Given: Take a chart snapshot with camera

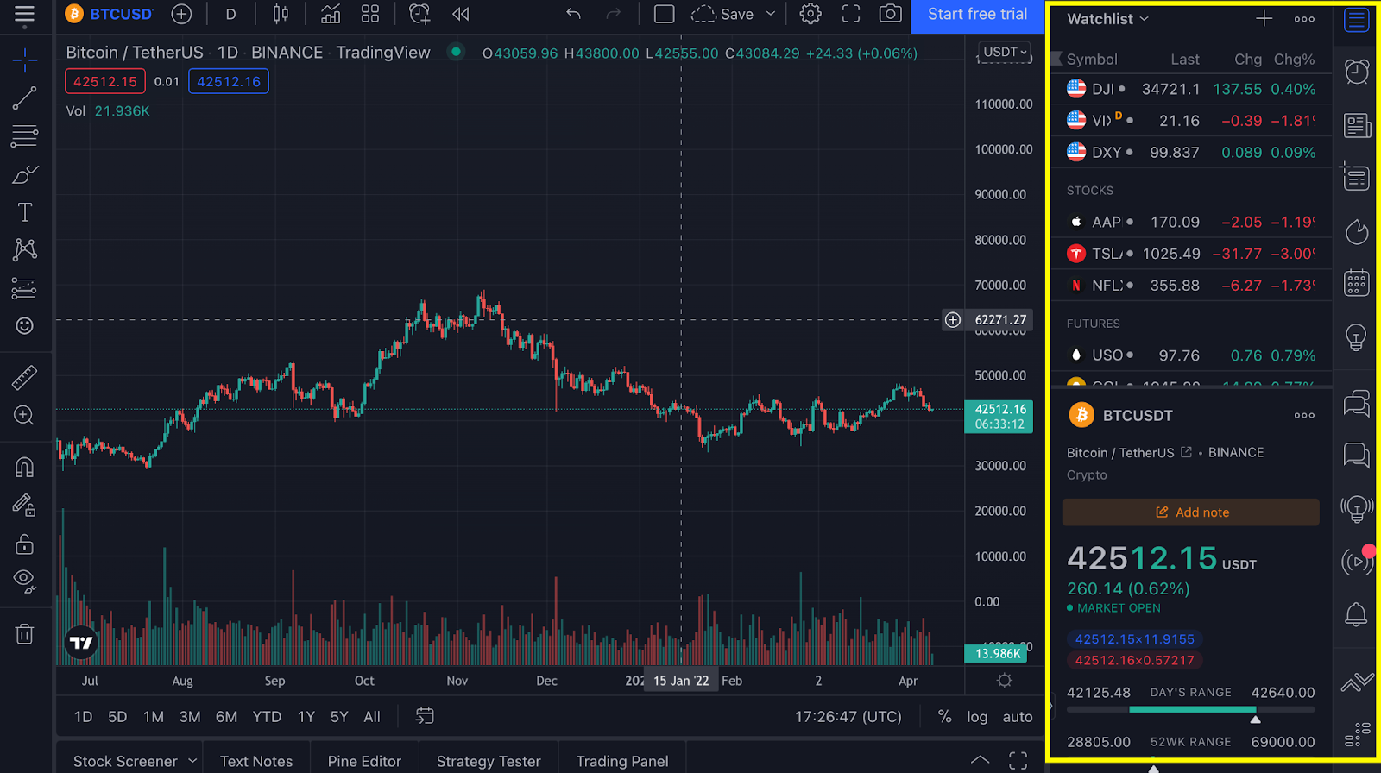Looking at the screenshot, I should click(890, 14).
